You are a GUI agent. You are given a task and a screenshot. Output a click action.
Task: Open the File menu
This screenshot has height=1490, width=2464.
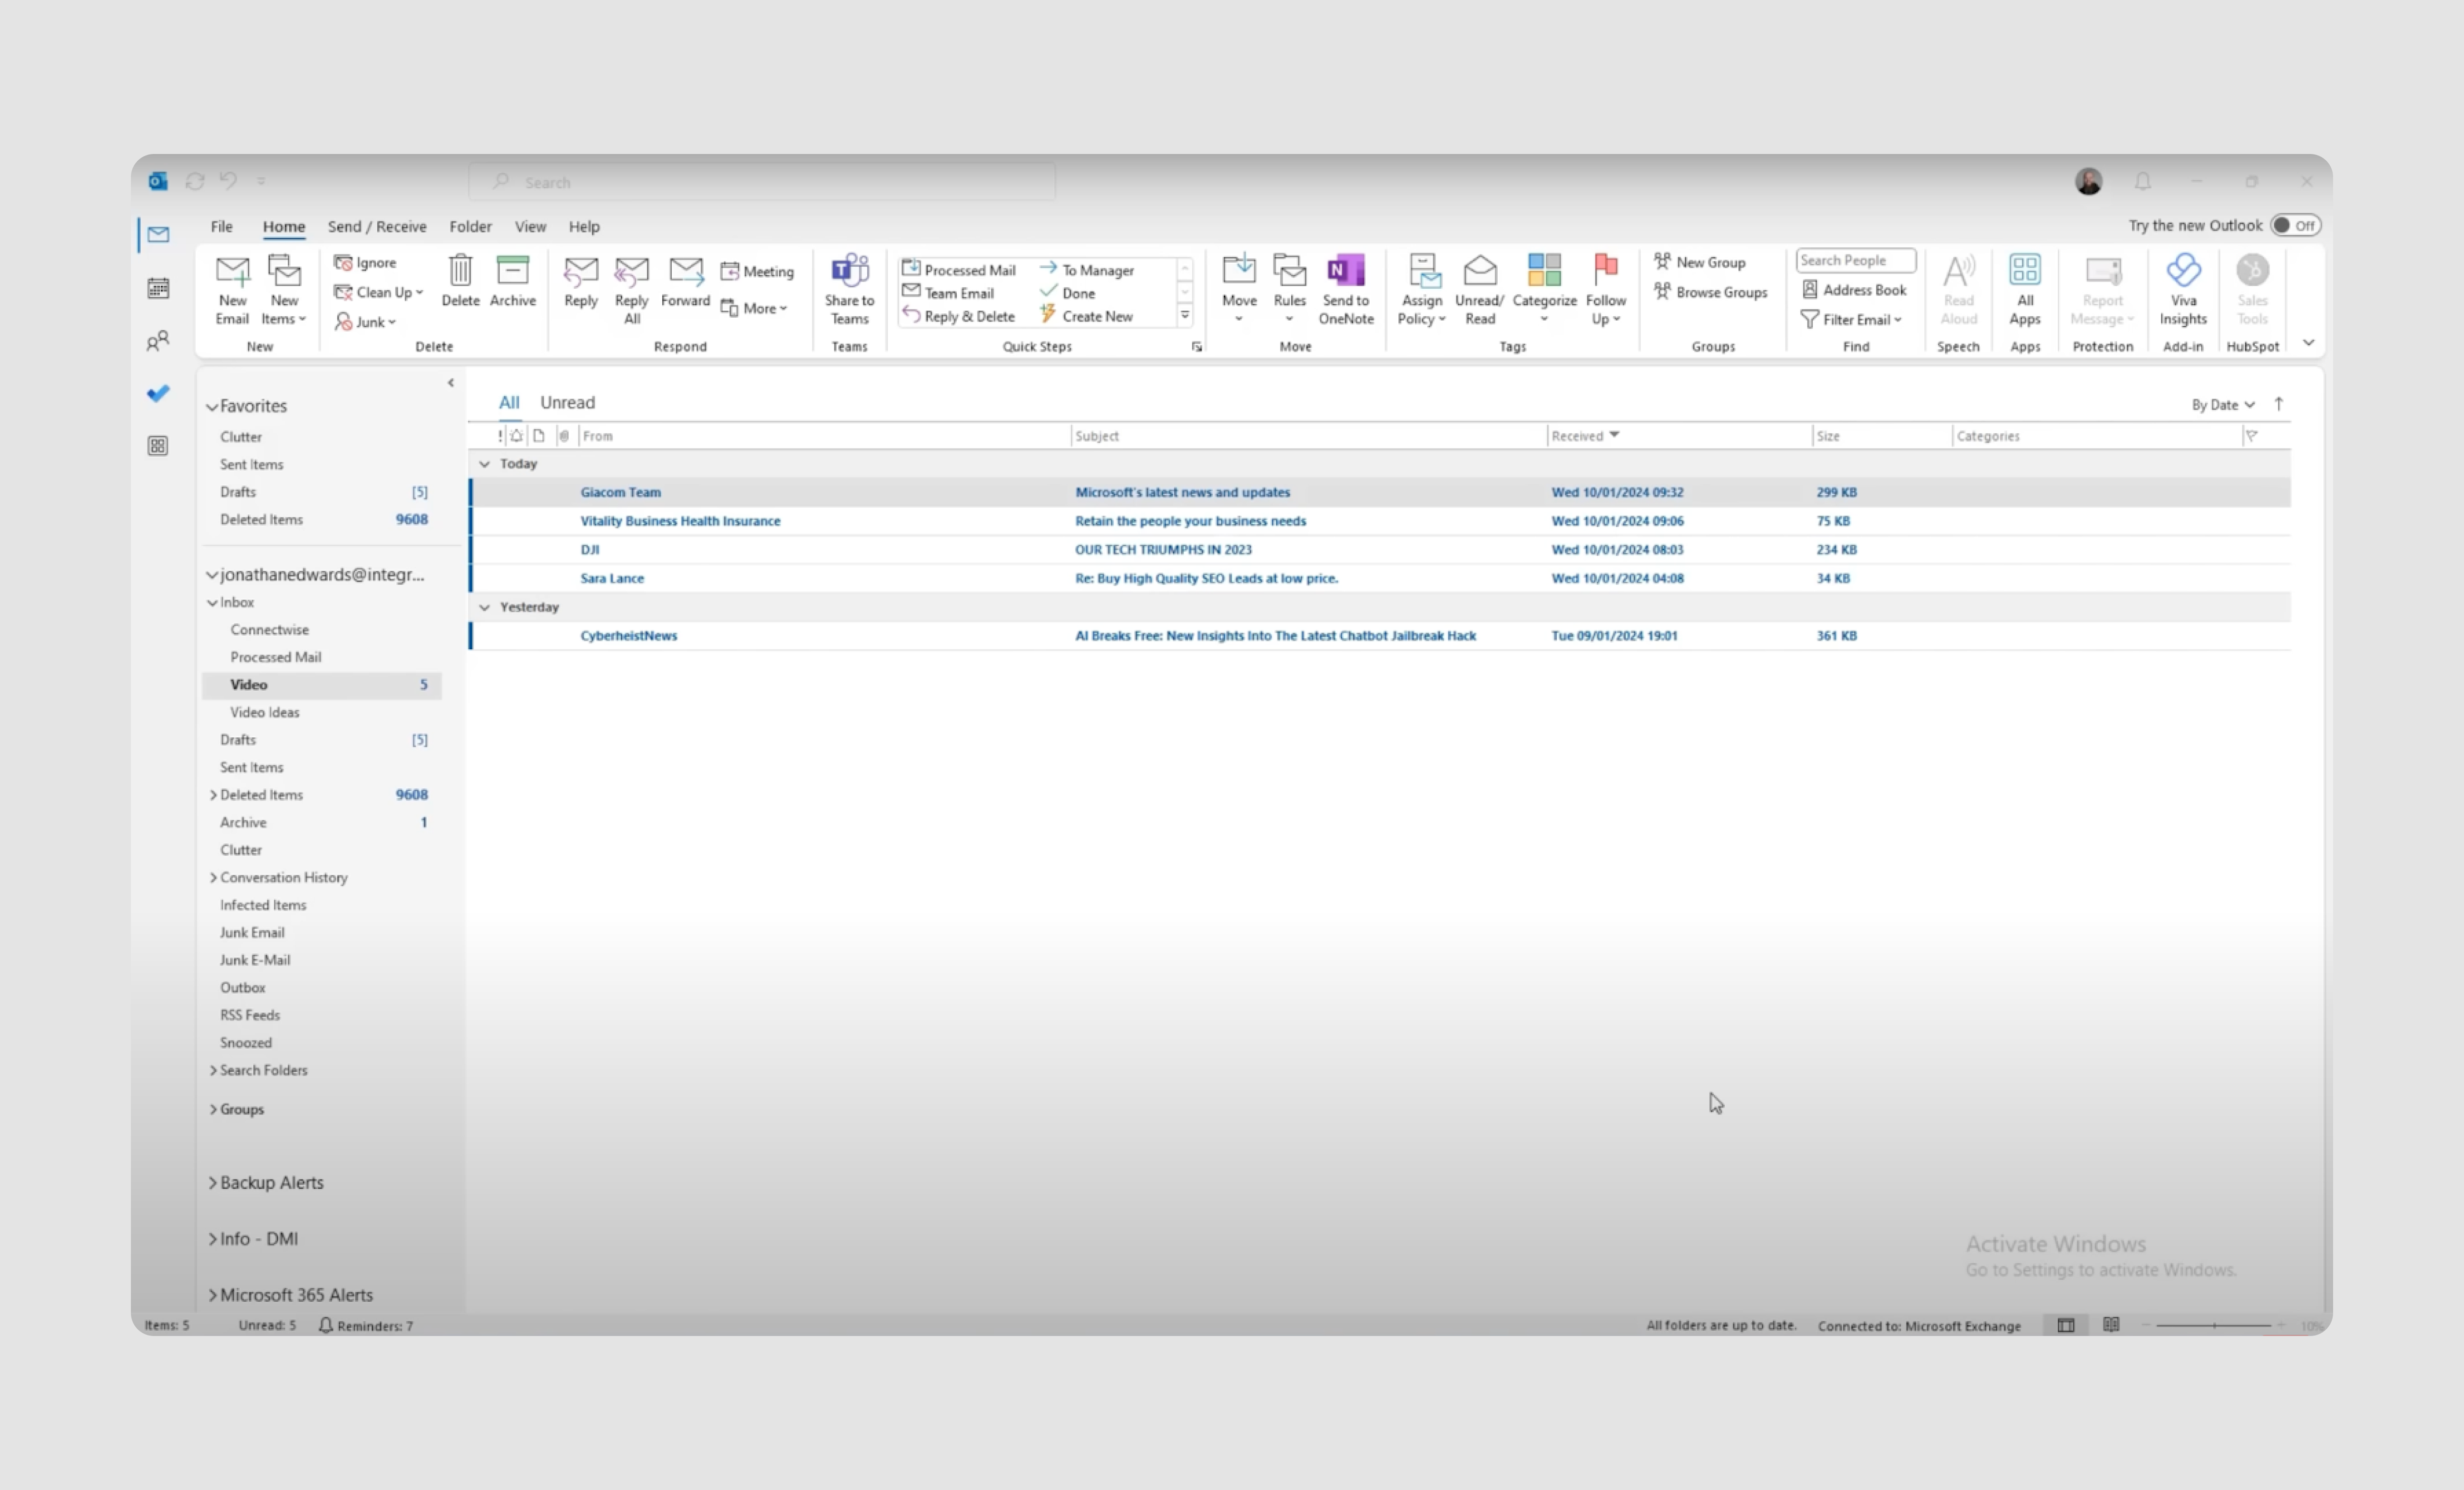point(221,227)
